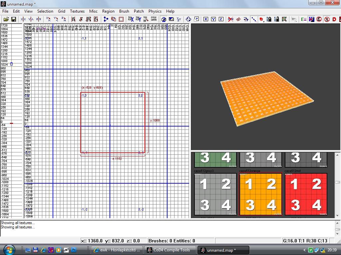Click the X-axis flip icon
Viewport: 341px width, 255px height.
pyautogui.click(x=23, y=19)
